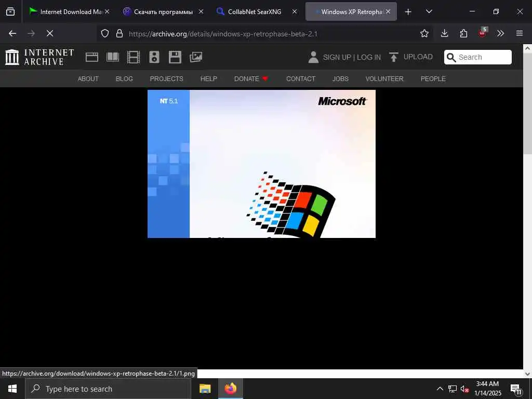Go to Internet Archive home logo

(39, 57)
